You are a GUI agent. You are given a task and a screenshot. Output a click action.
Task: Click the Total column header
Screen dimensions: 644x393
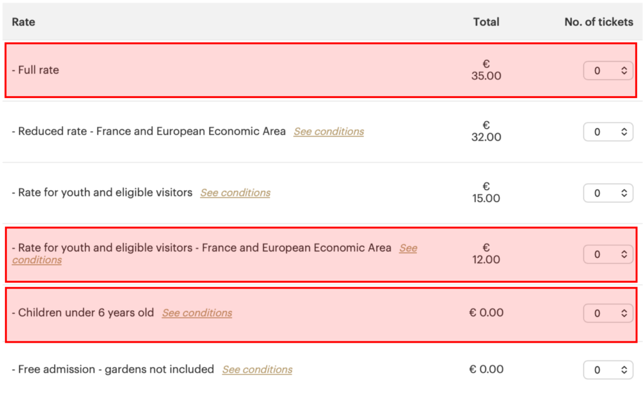coord(486,22)
